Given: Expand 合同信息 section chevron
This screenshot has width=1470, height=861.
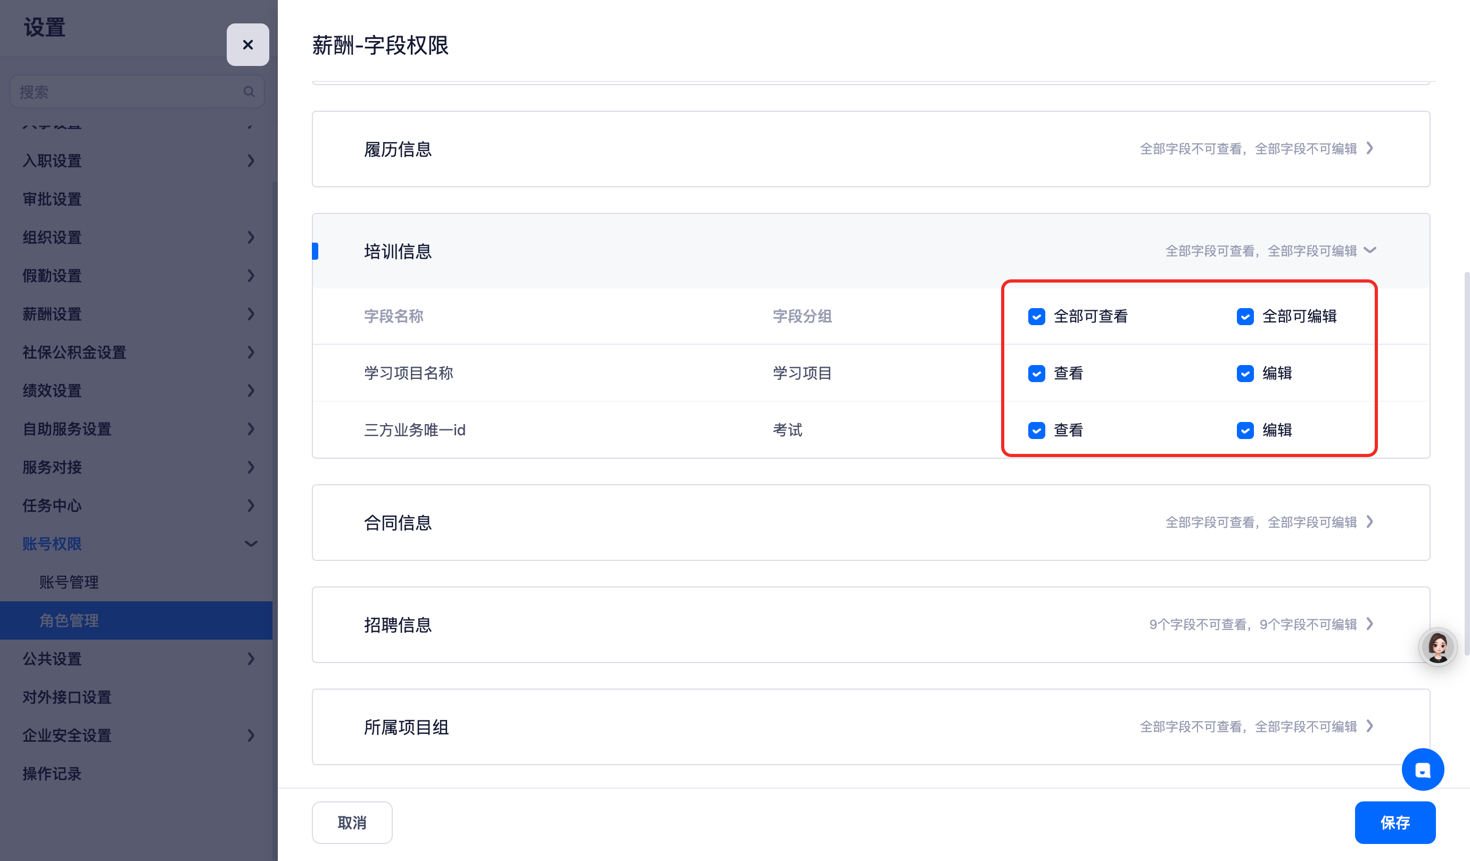Looking at the screenshot, I should tap(1370, 522).
